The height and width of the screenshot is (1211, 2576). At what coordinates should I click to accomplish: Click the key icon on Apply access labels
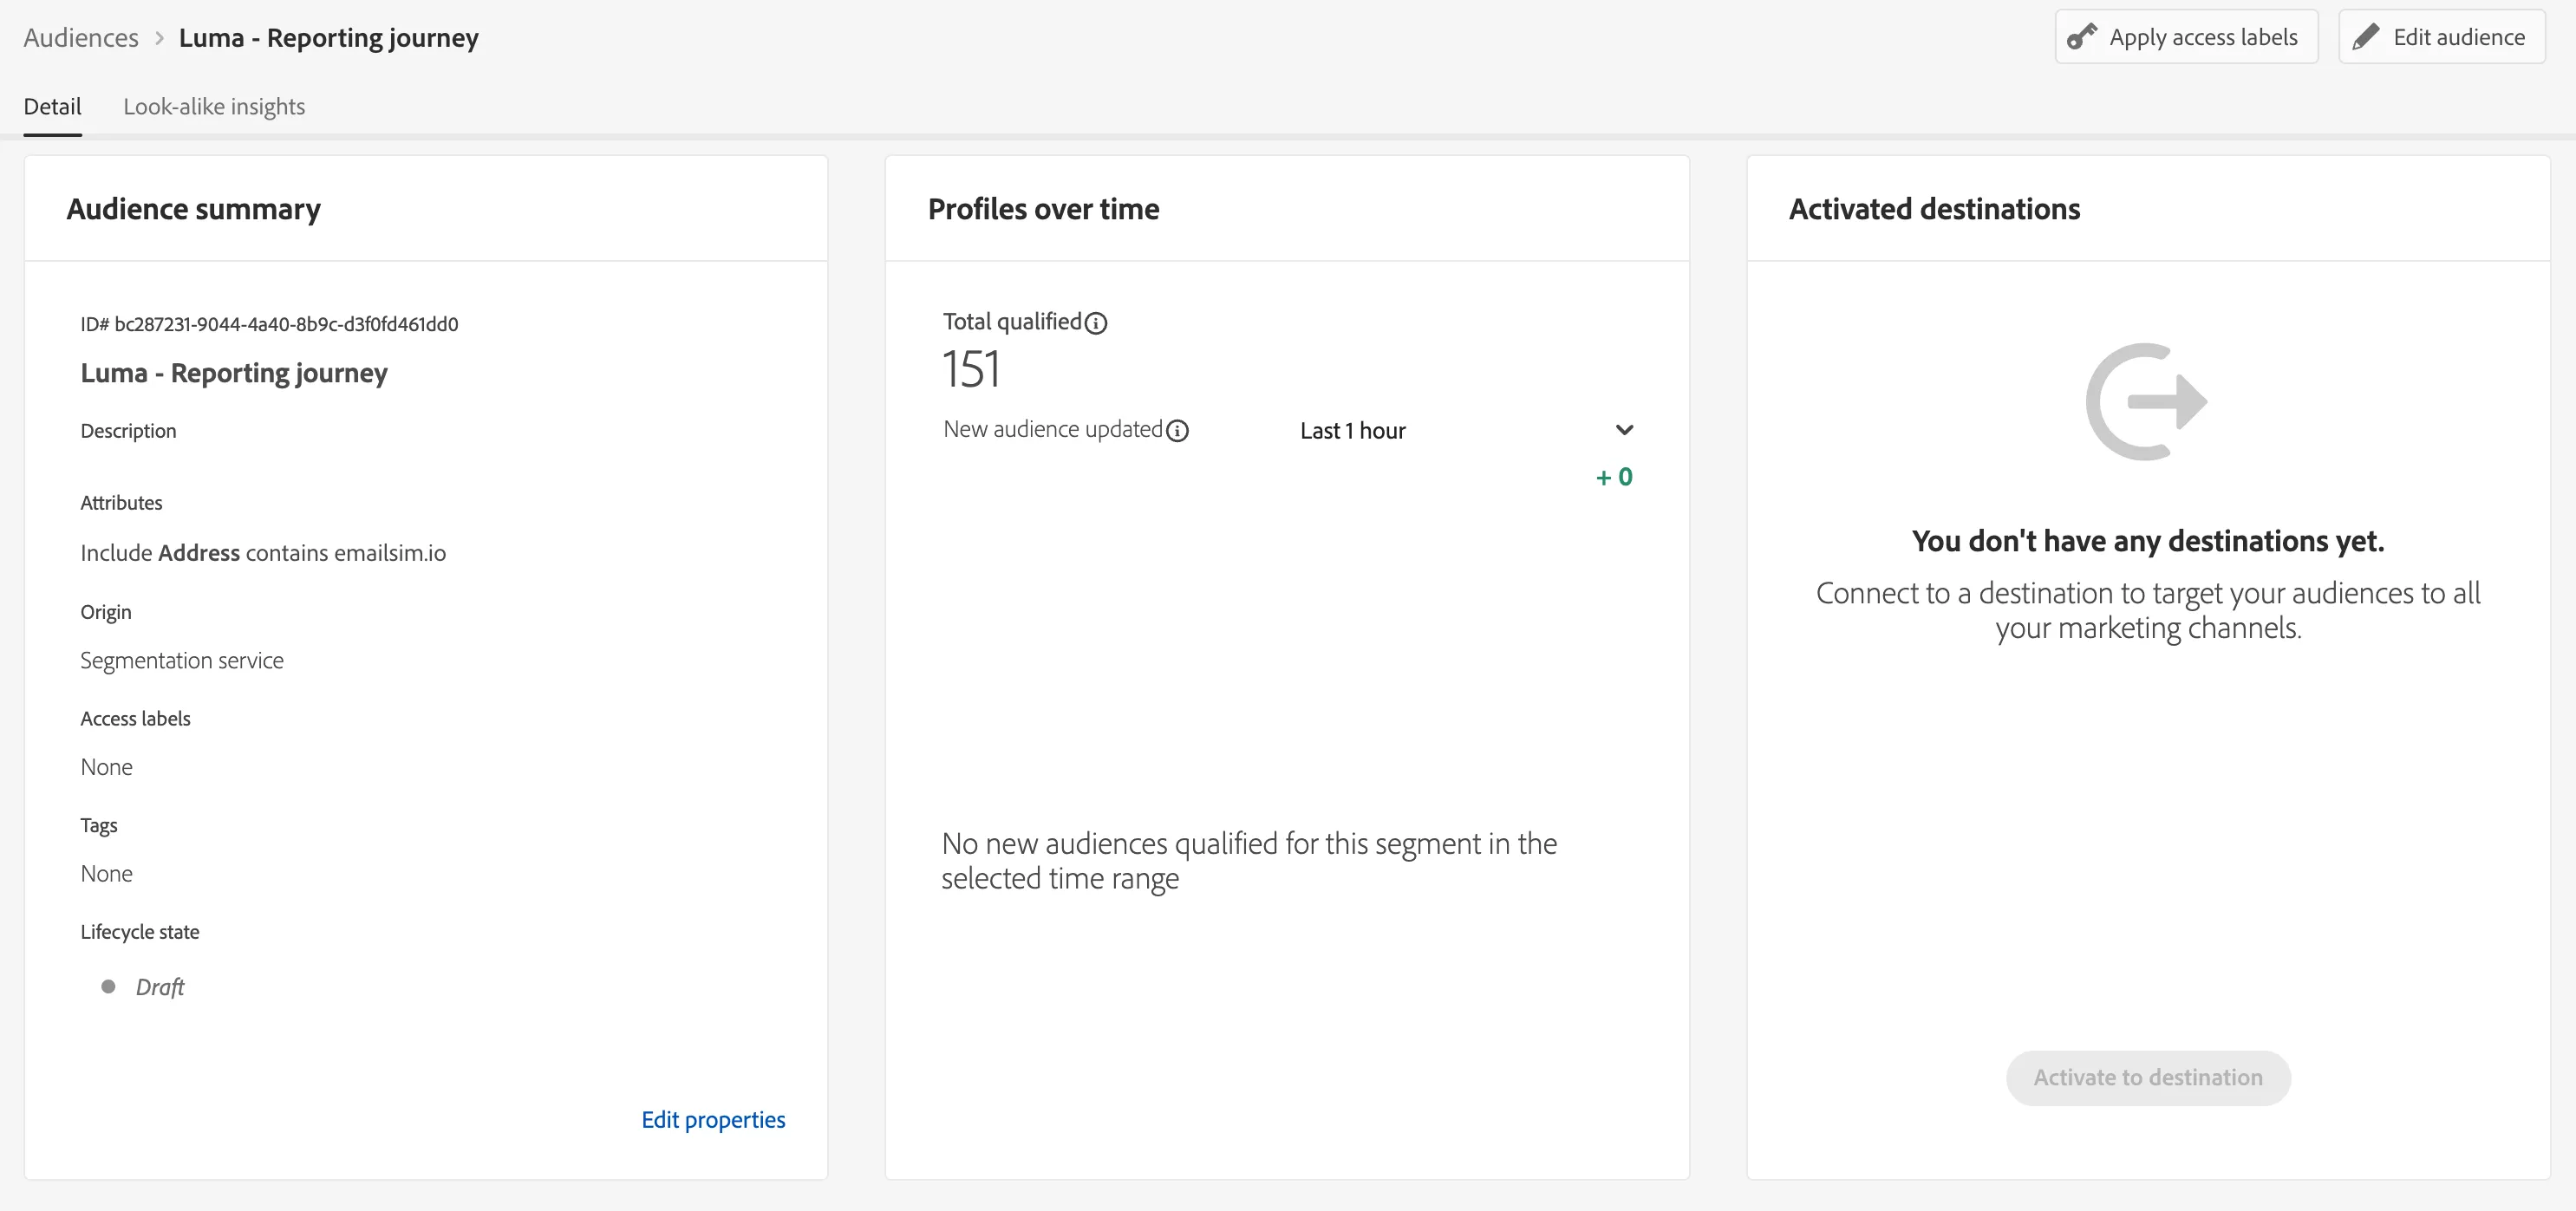pos(2082,37)
